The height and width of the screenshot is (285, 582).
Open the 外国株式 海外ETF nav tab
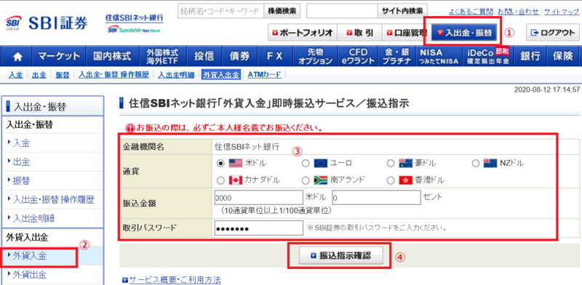point(163,57)
